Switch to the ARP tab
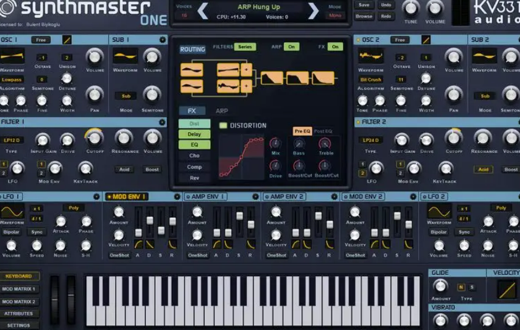520x330 pixels. 221,111
